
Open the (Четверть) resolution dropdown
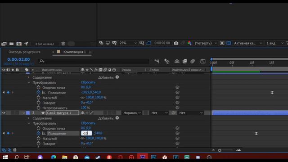206,43
